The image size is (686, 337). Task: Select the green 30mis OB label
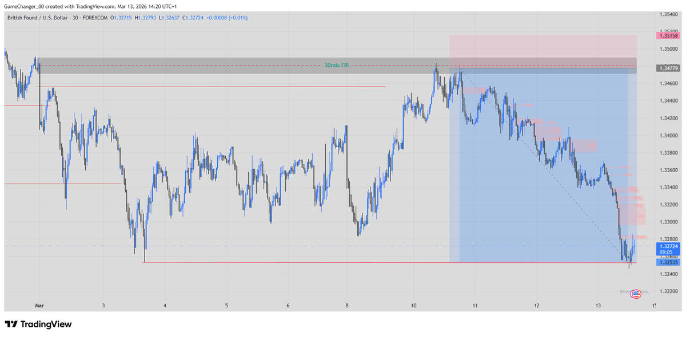pyautogui.click(x=337, y=66)
